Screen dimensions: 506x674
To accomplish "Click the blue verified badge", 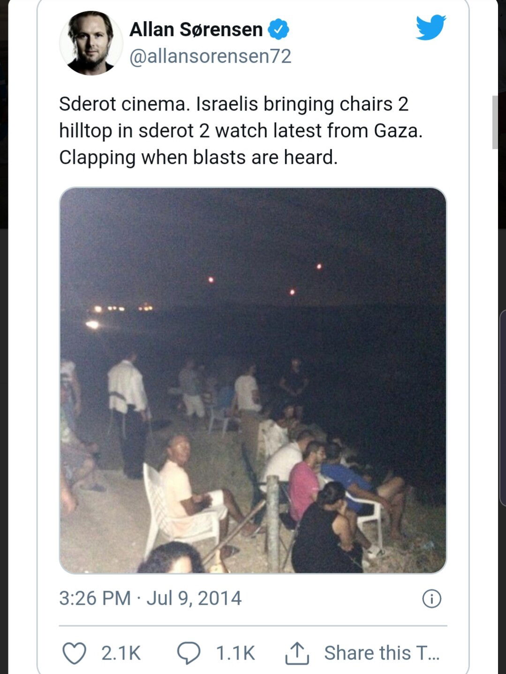I will pyautogui.click(x=279, y=30).
